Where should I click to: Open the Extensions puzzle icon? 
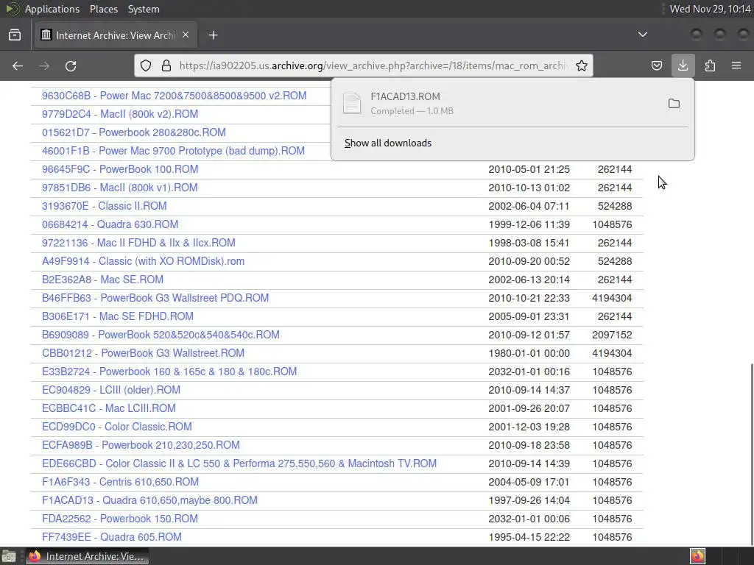pos(710,65)
